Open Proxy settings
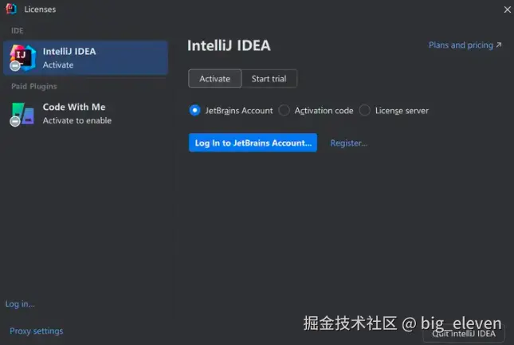 click(36, 331)
